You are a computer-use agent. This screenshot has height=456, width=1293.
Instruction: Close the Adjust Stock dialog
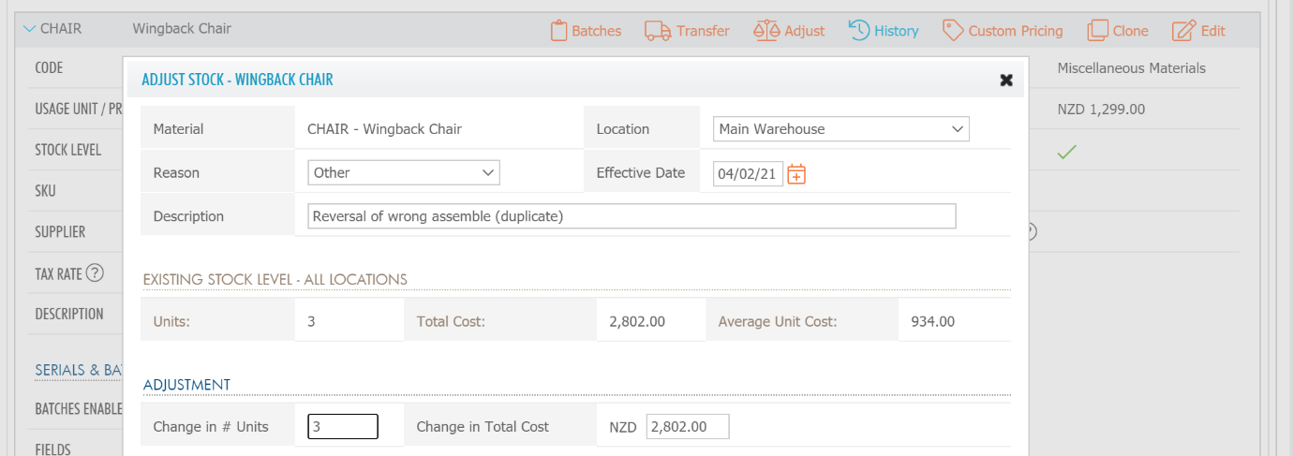pyautogui.click(x=1006, y=80)
